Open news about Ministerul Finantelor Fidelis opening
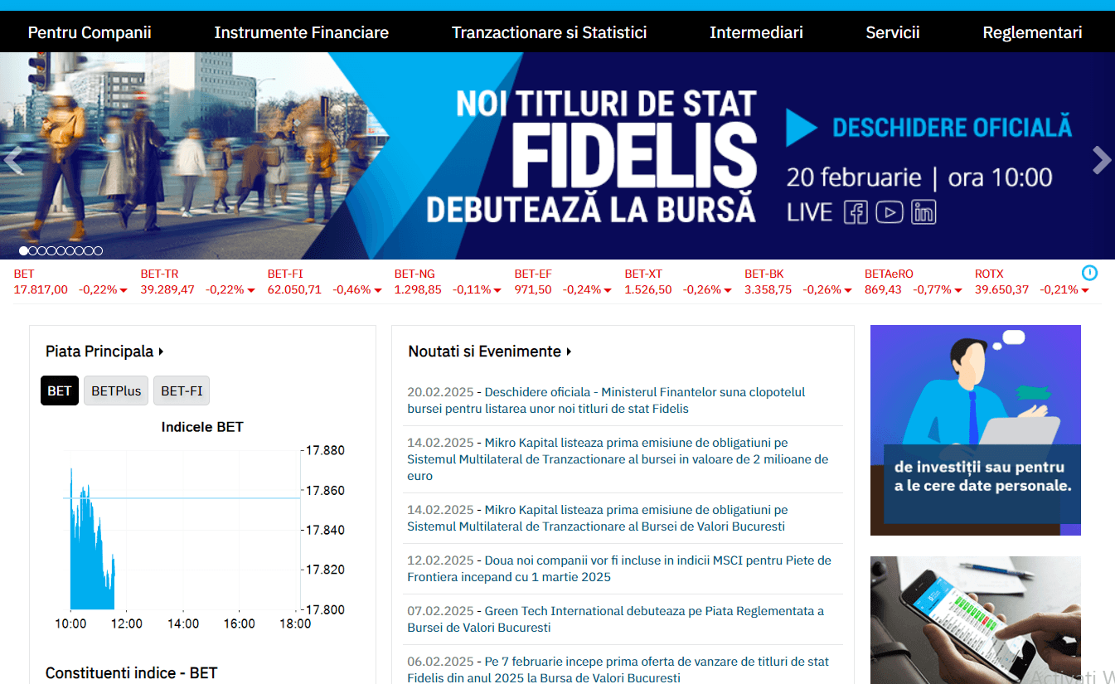 click(x=606, y=400)
